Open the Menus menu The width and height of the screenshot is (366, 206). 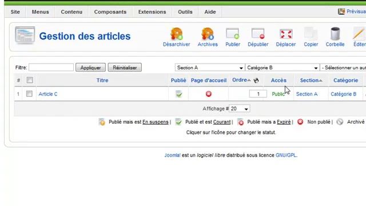click(x=41, y=12)
